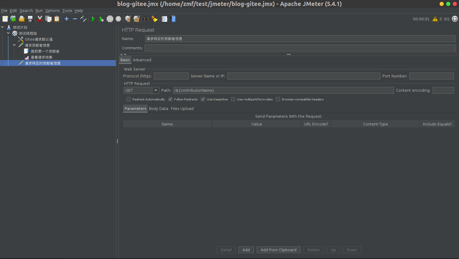Select the 测试计划 test plan node

[20, 27]
